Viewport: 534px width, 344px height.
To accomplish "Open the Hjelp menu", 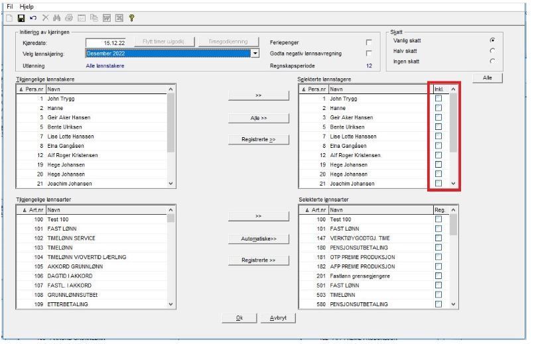I will [x=27, y=7].
